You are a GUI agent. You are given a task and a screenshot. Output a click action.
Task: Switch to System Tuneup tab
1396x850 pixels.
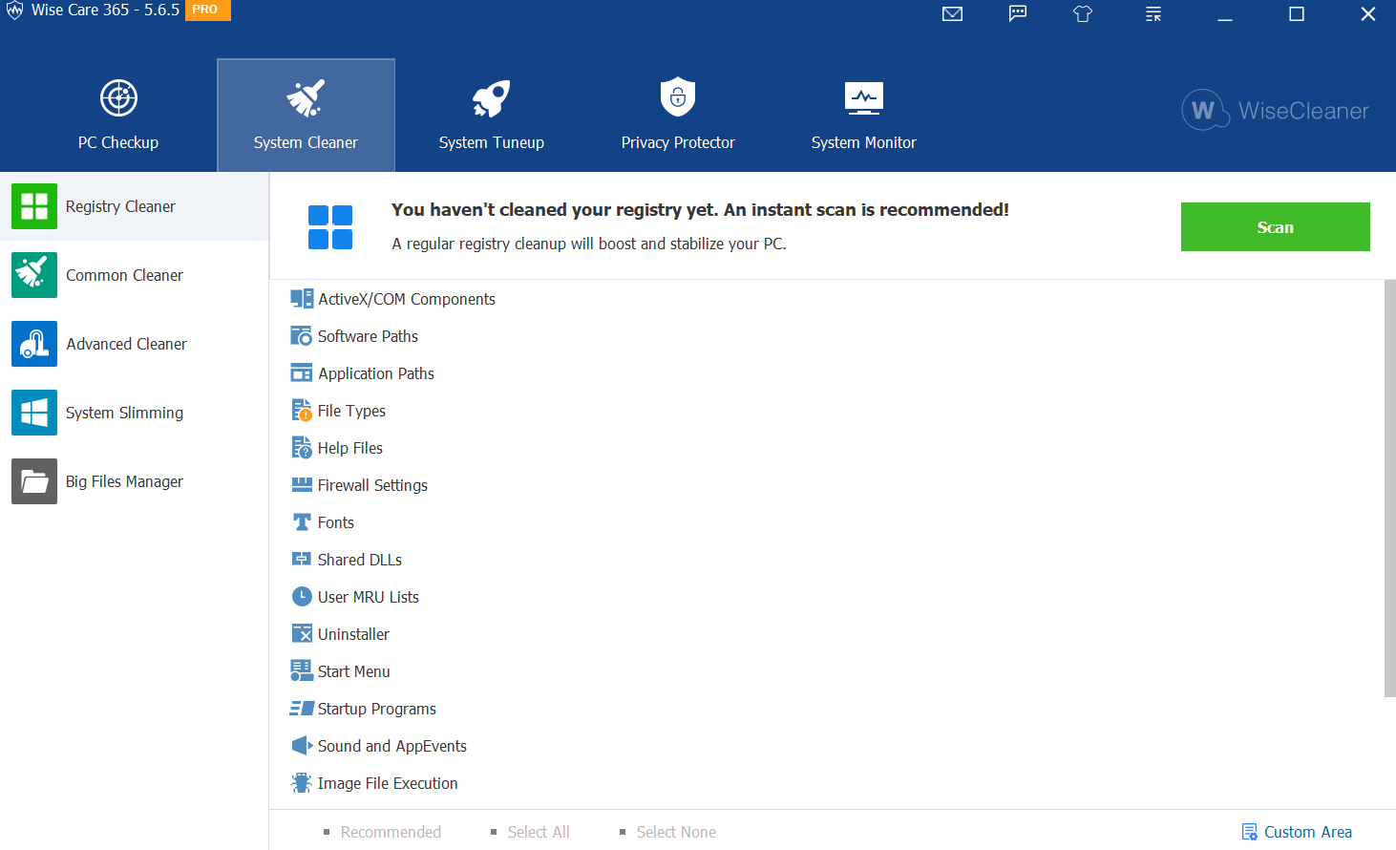pyautogui.click(x=491, y=116)
